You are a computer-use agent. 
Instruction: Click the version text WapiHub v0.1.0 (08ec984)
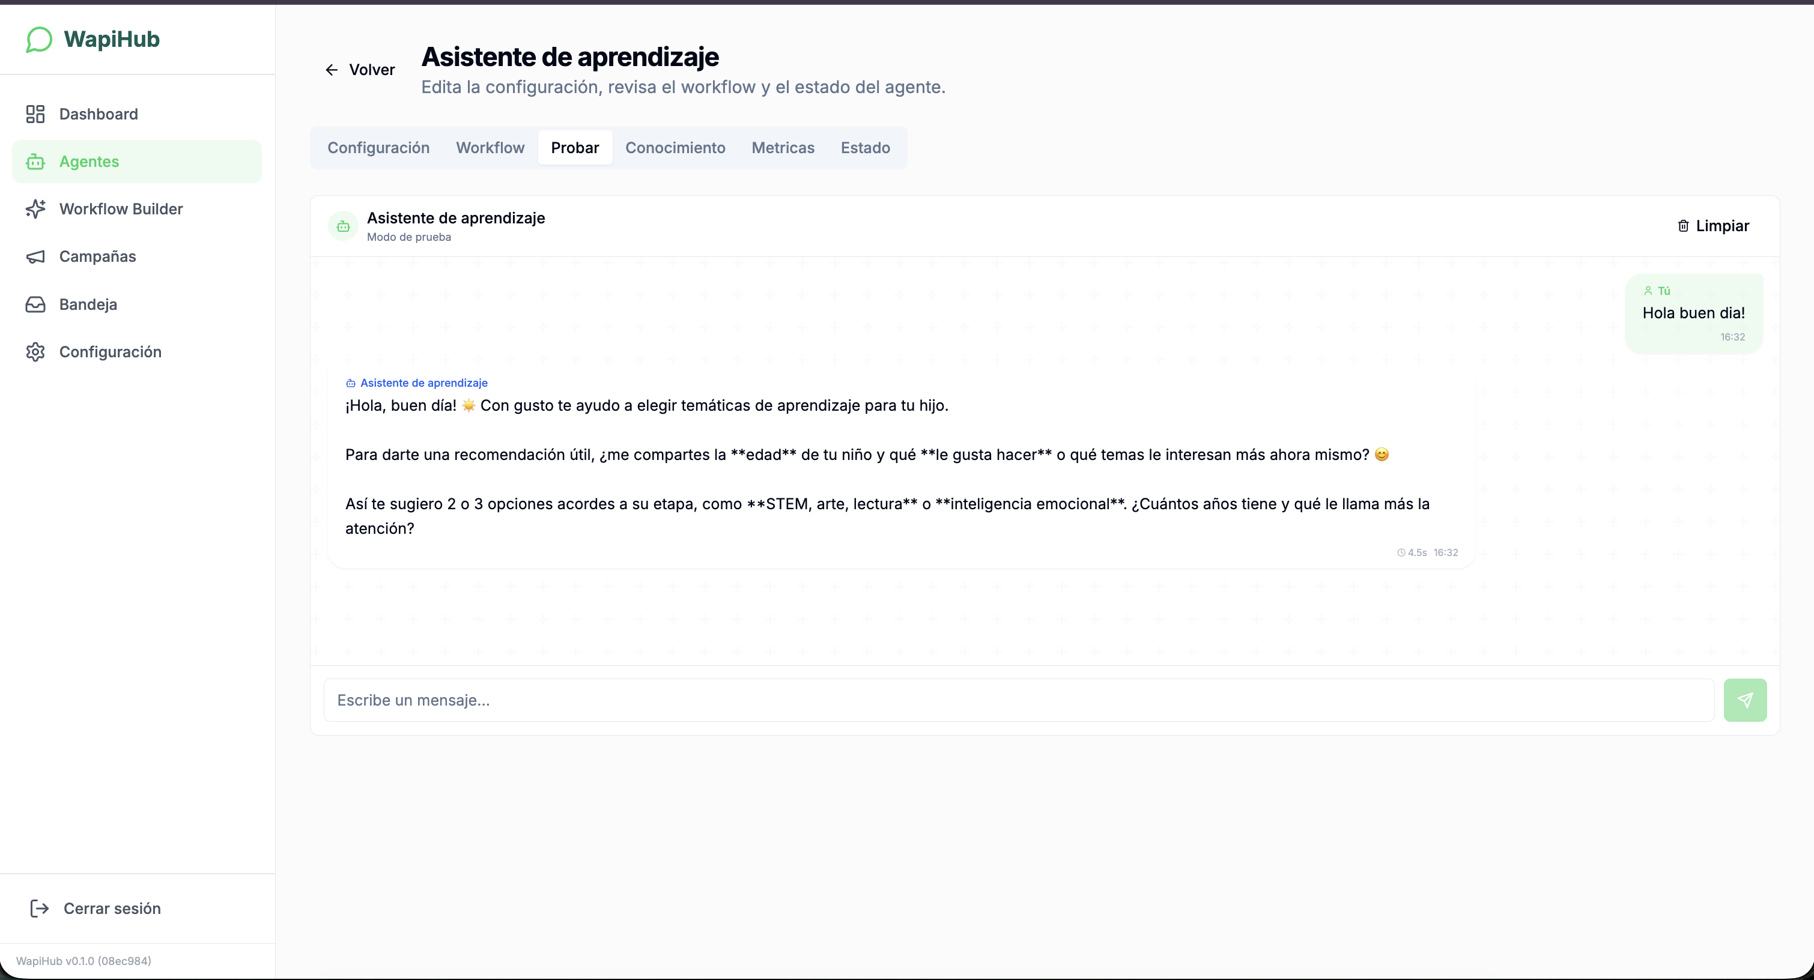point(84,961)
